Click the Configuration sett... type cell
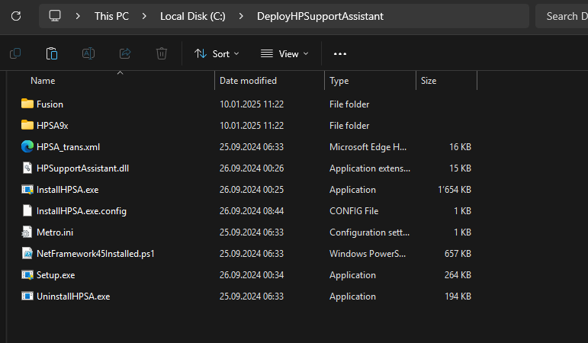The image size is (588, 343). pos(369,232)
